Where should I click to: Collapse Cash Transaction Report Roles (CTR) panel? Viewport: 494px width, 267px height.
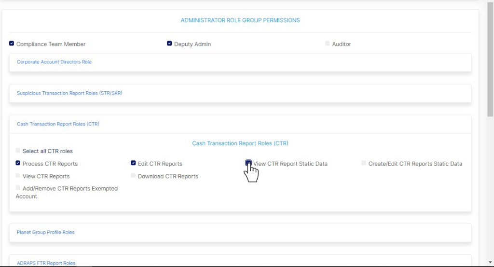pyautogui.click(x=58, y=124)
